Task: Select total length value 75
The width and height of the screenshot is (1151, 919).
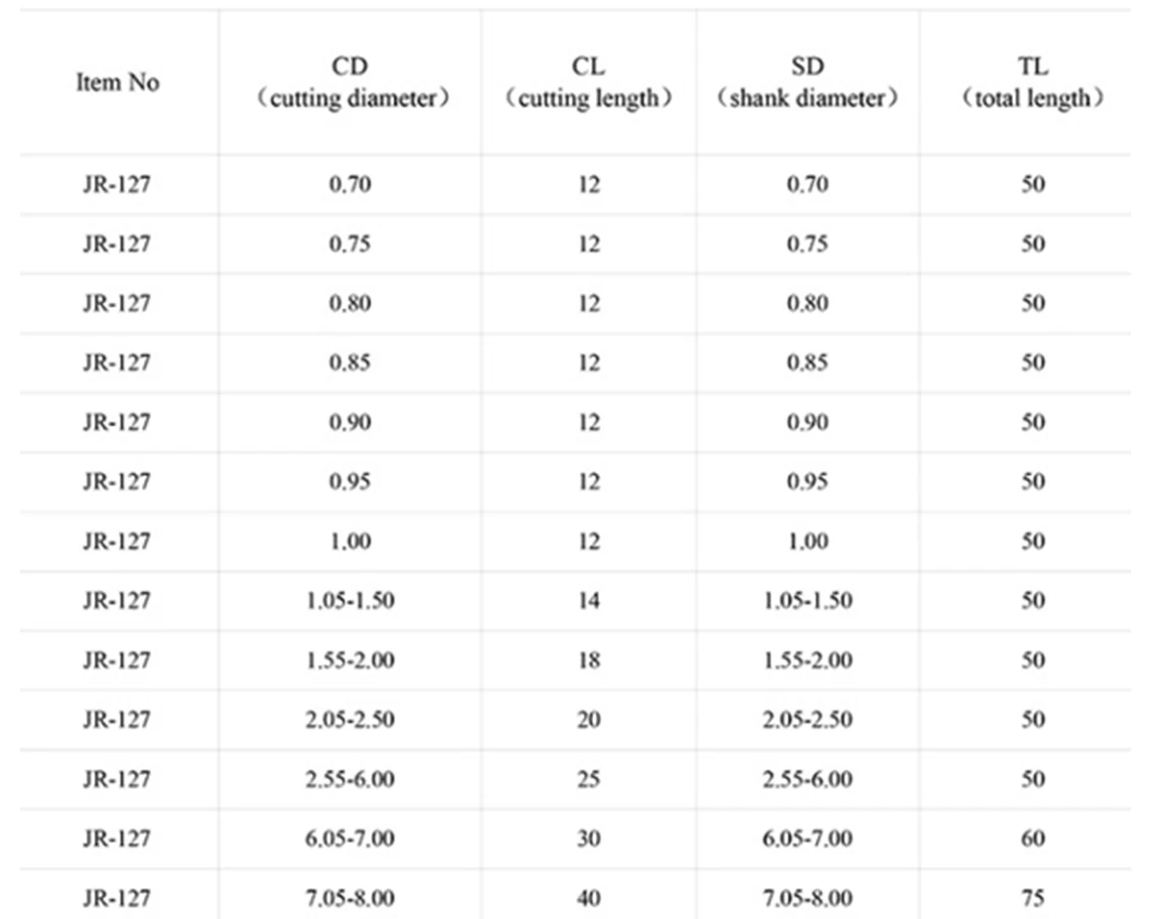Action: coord(1033,898)
